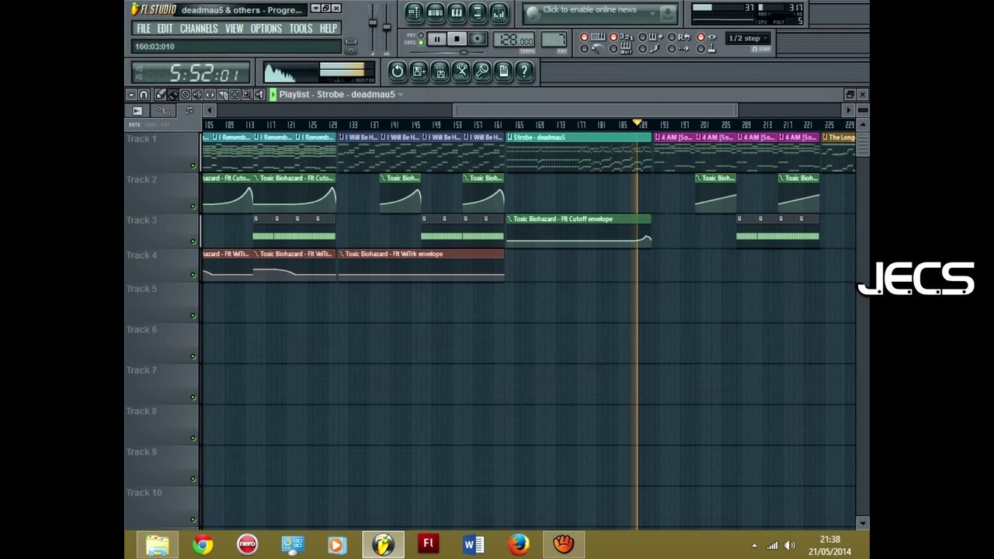The image size is (994, 559).
Task: Select the playlist zoom tool
Action: pyautogui.click(x=247, y=95)
